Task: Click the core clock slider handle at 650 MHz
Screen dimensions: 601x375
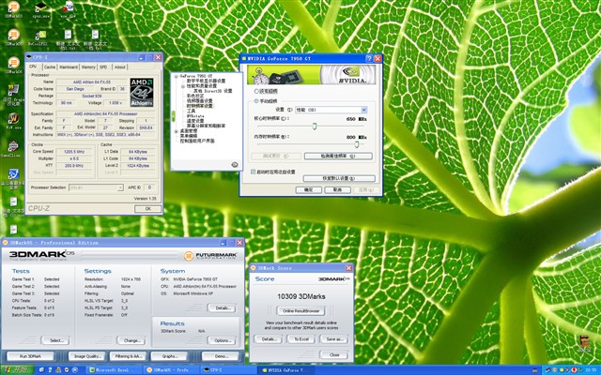Action: (315, 127)
